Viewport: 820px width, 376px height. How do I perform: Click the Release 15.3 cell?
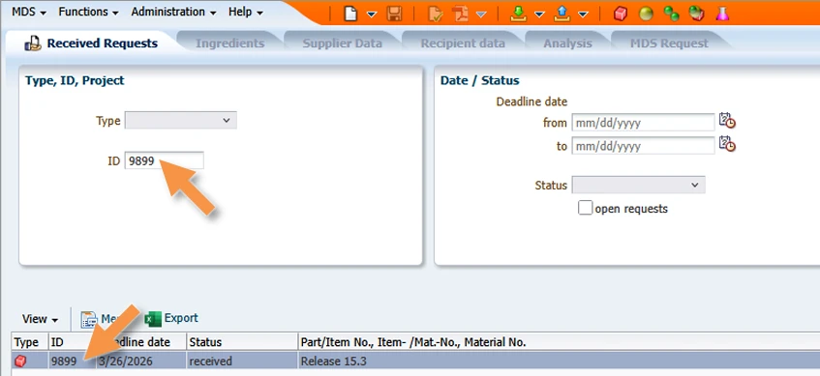click(559, 361)
